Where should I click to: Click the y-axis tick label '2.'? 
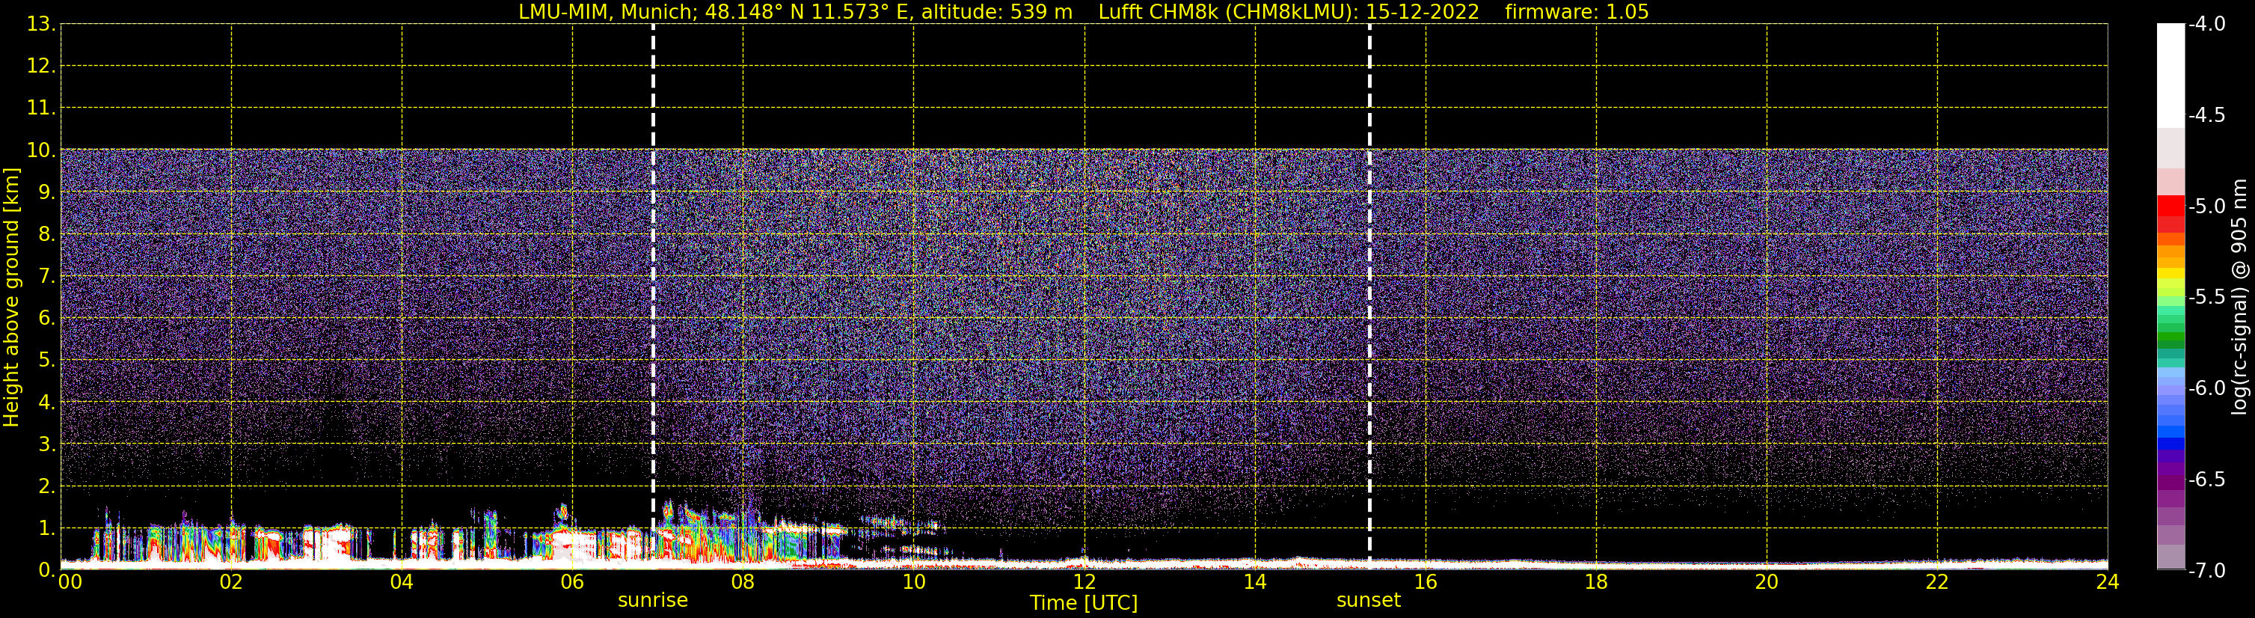click(46, 486)
